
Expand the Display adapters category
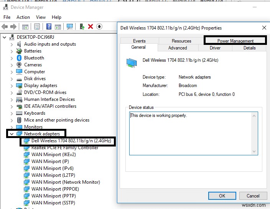click(x=12, y=86)
